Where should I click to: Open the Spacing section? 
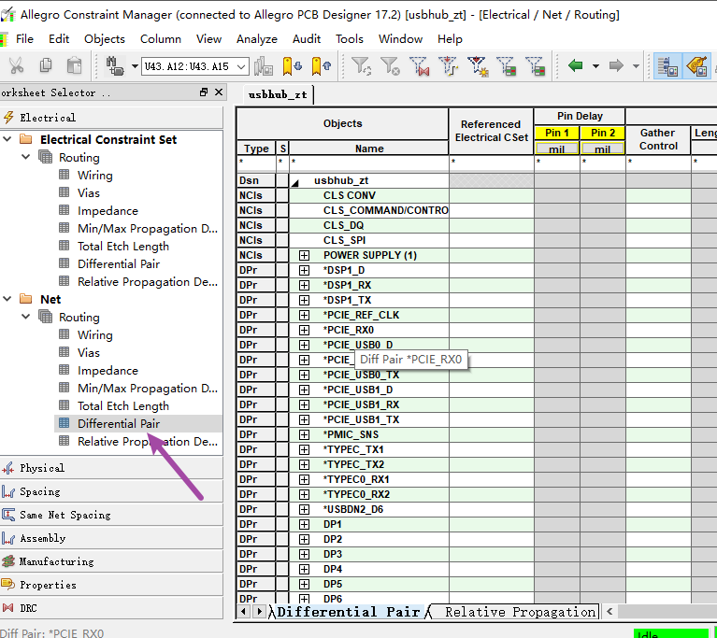[111, 491]
